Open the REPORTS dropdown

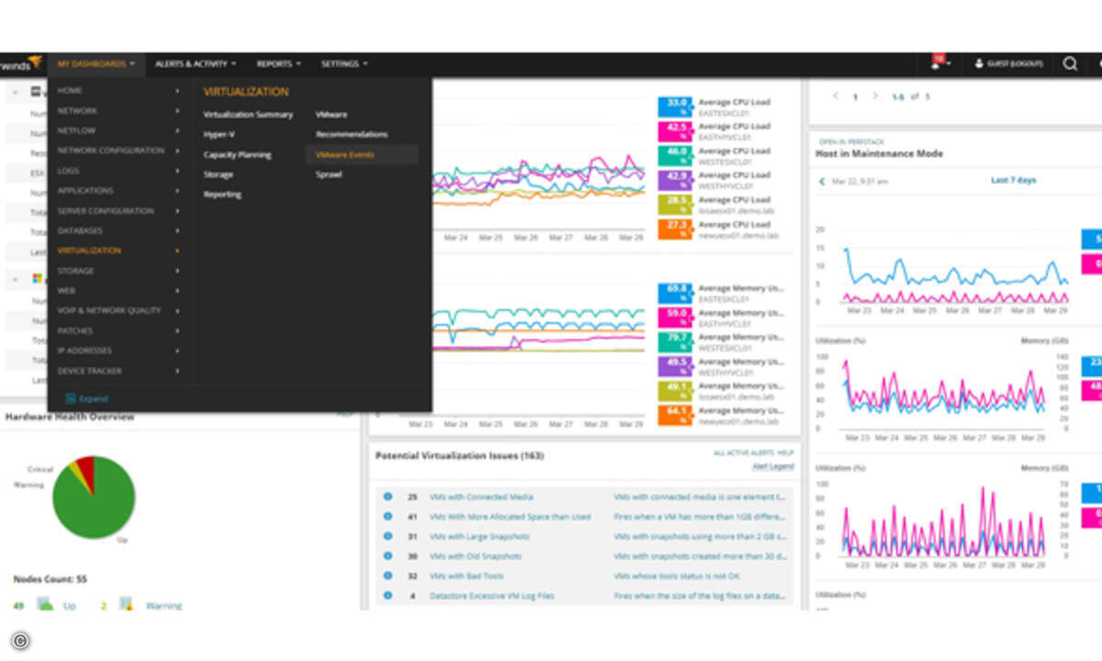[279, 63]
